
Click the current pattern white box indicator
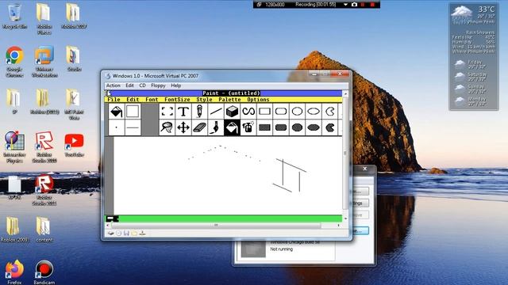[x=133, y=112]
